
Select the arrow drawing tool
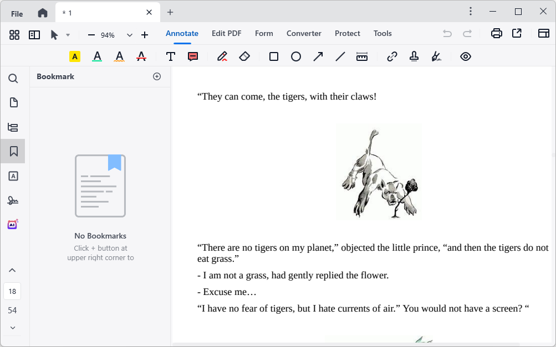[318, 56]
